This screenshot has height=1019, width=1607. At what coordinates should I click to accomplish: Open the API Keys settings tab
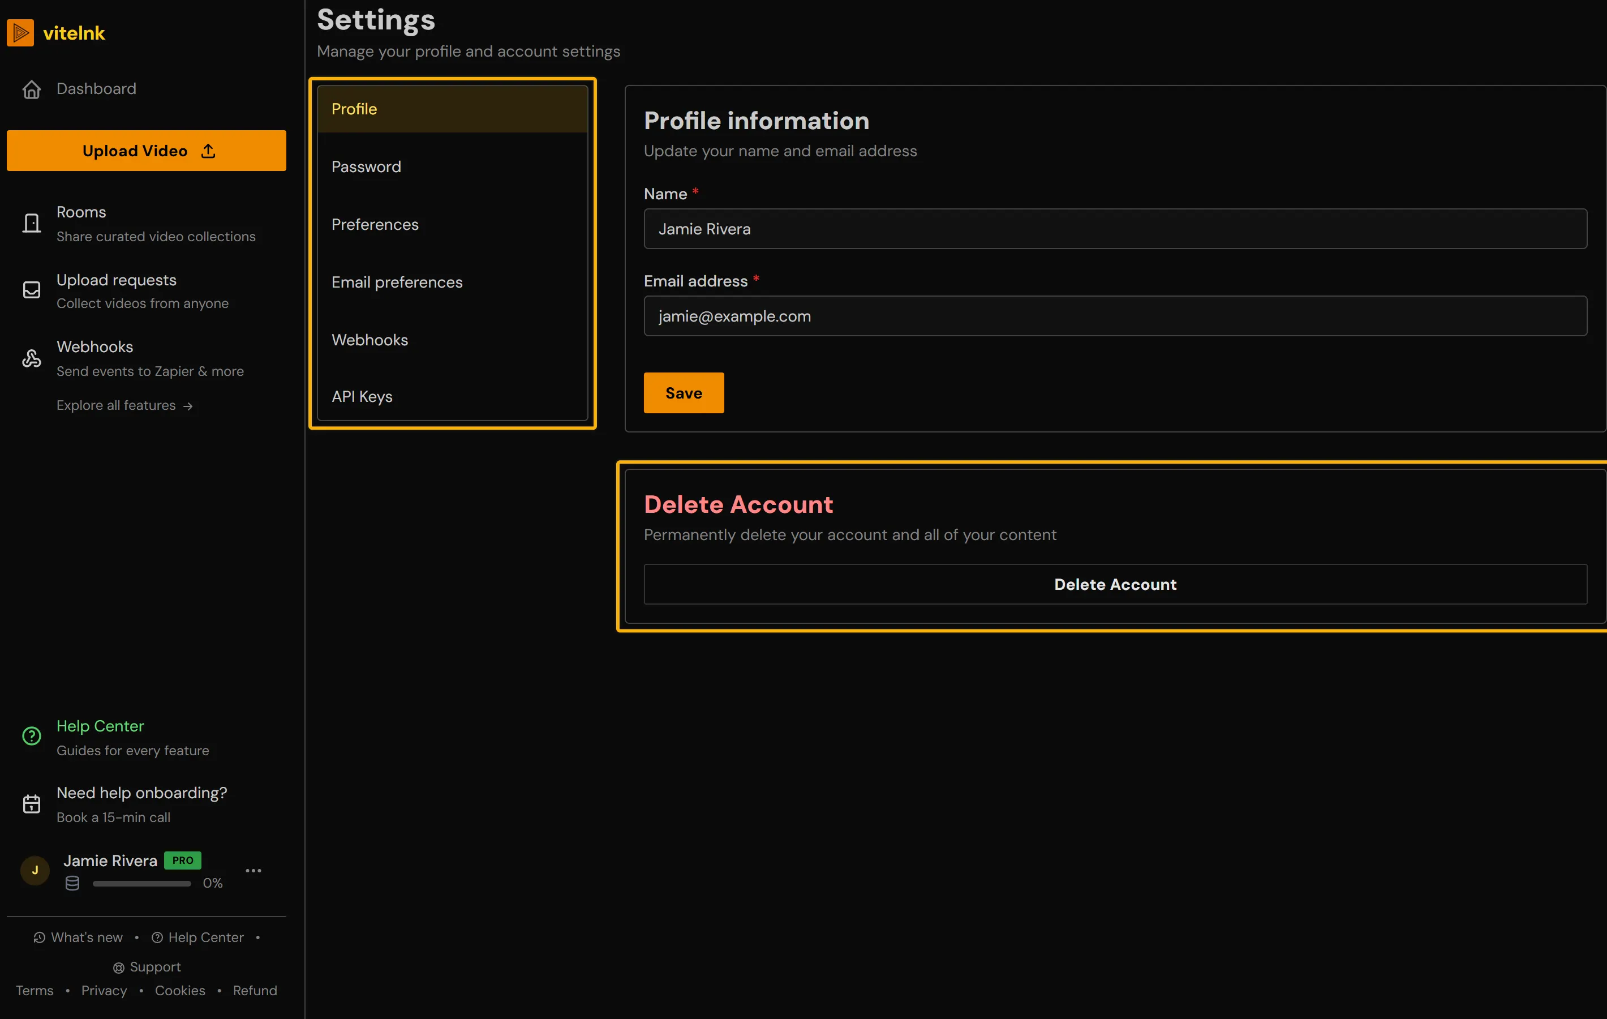tap(453, 397)
